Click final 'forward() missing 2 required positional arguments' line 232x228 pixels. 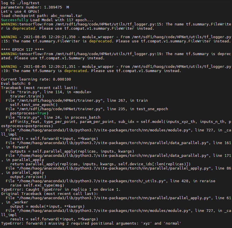91,223
